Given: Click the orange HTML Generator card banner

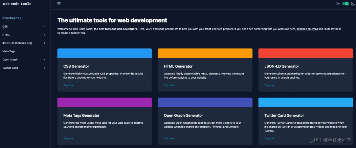Looking at the screenshot, I should click(205, 53).
